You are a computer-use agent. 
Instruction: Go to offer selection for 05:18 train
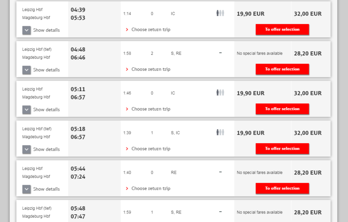click(x=282, y=149)
